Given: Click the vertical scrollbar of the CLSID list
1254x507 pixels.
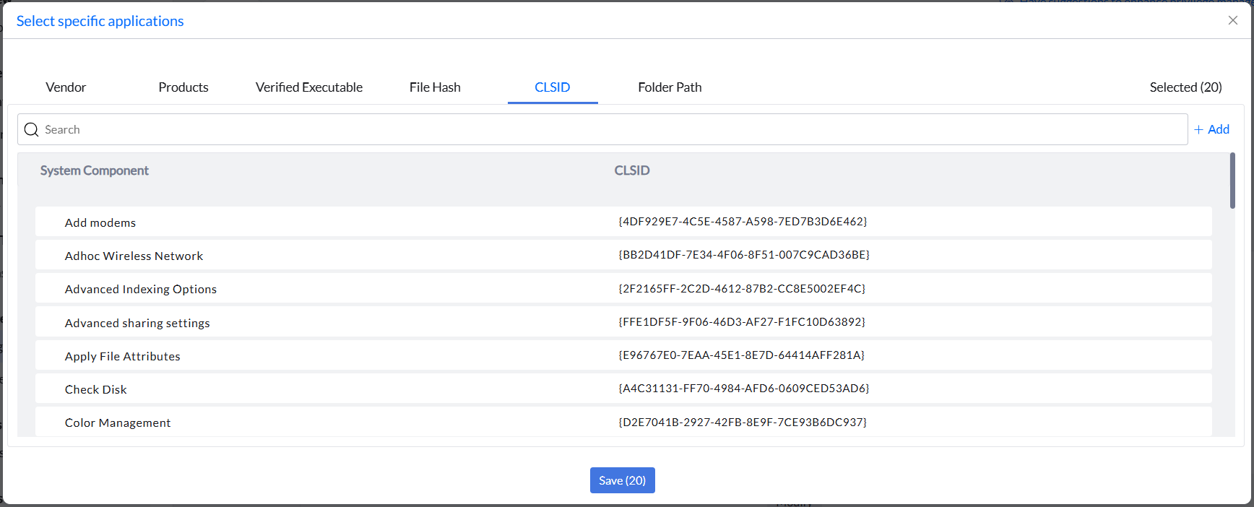Looking at the screenshot, I should pos(1232,181).
